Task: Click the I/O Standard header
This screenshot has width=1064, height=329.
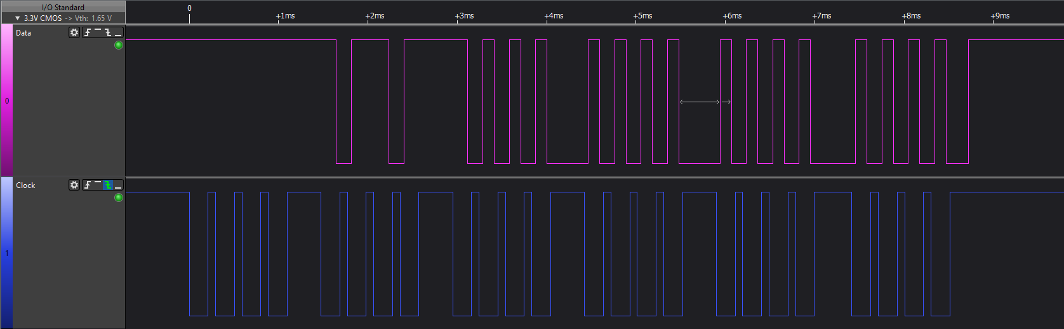Action: 63,8
